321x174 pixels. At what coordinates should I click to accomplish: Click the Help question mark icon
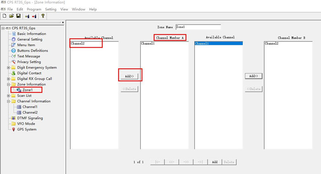pyautogui.click(x=43, y=16)
